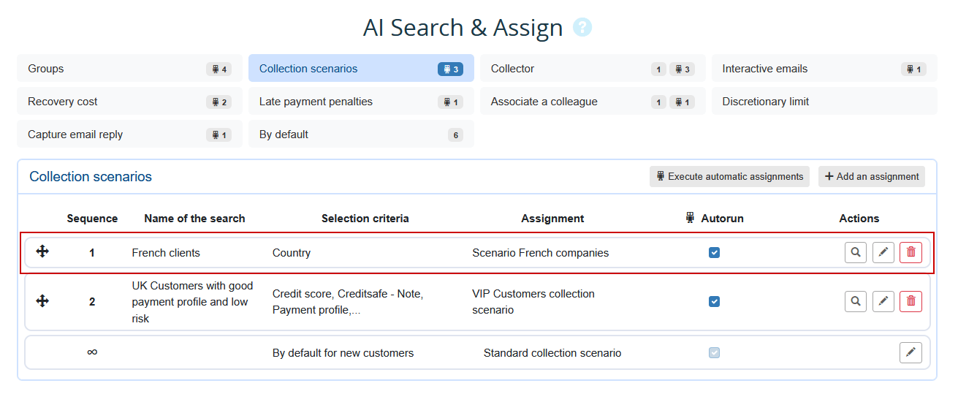958x394 pixels.
Task: Delete the French clients assignment
Action: [911, 253]
